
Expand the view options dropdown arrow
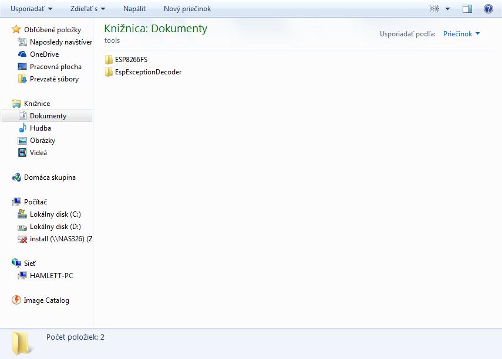point(447,9)
